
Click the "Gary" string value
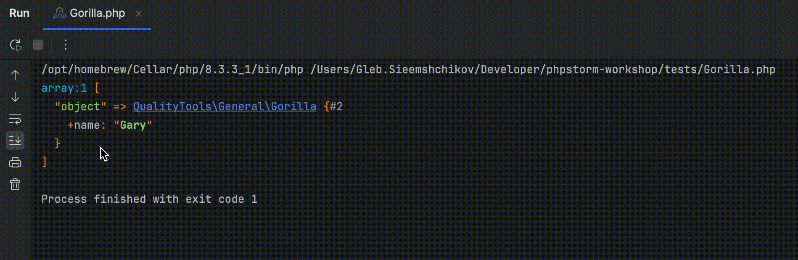pyautogui.click(x=133, y=125)
